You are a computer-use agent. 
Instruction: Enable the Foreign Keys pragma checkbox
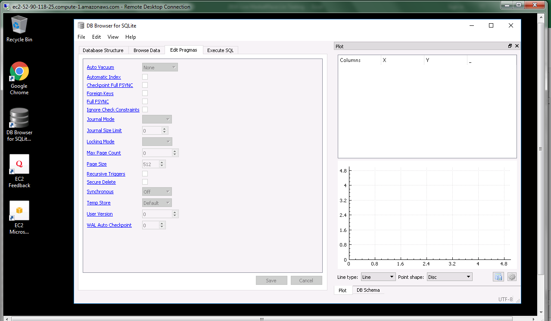click(x=145, y=93)
